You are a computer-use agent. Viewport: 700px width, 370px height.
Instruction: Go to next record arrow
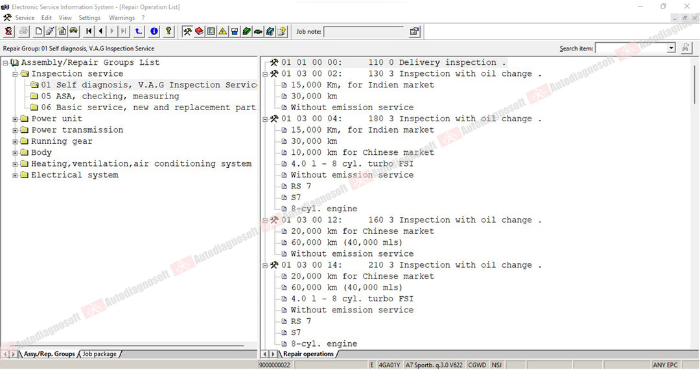112,31
